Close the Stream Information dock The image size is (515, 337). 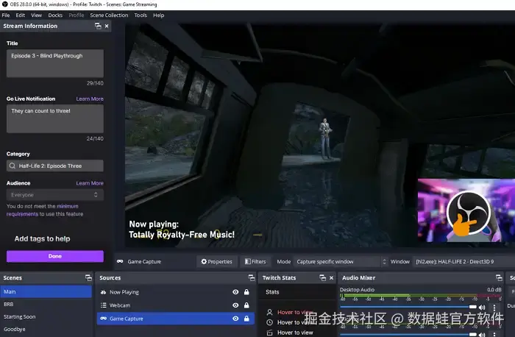107,26
